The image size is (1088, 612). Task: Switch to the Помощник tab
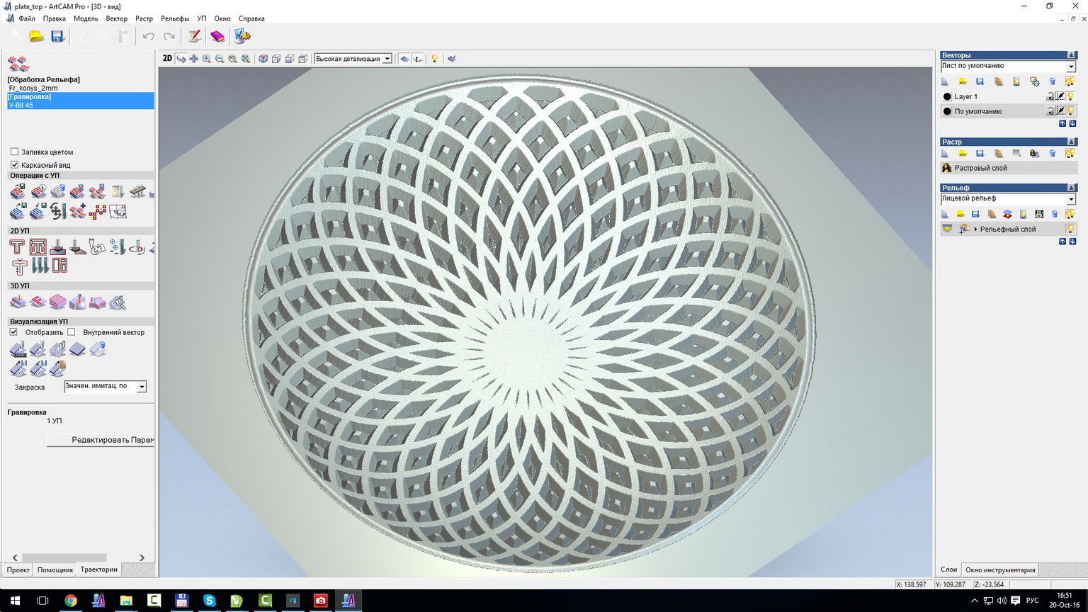[x=55, y=569]
